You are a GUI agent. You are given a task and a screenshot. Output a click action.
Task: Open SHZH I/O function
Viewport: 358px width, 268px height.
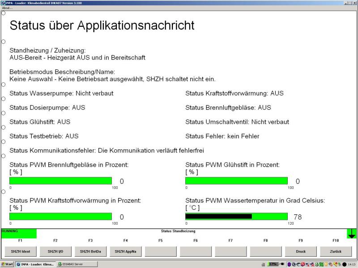pyautogui.click(x=55, y=251)
